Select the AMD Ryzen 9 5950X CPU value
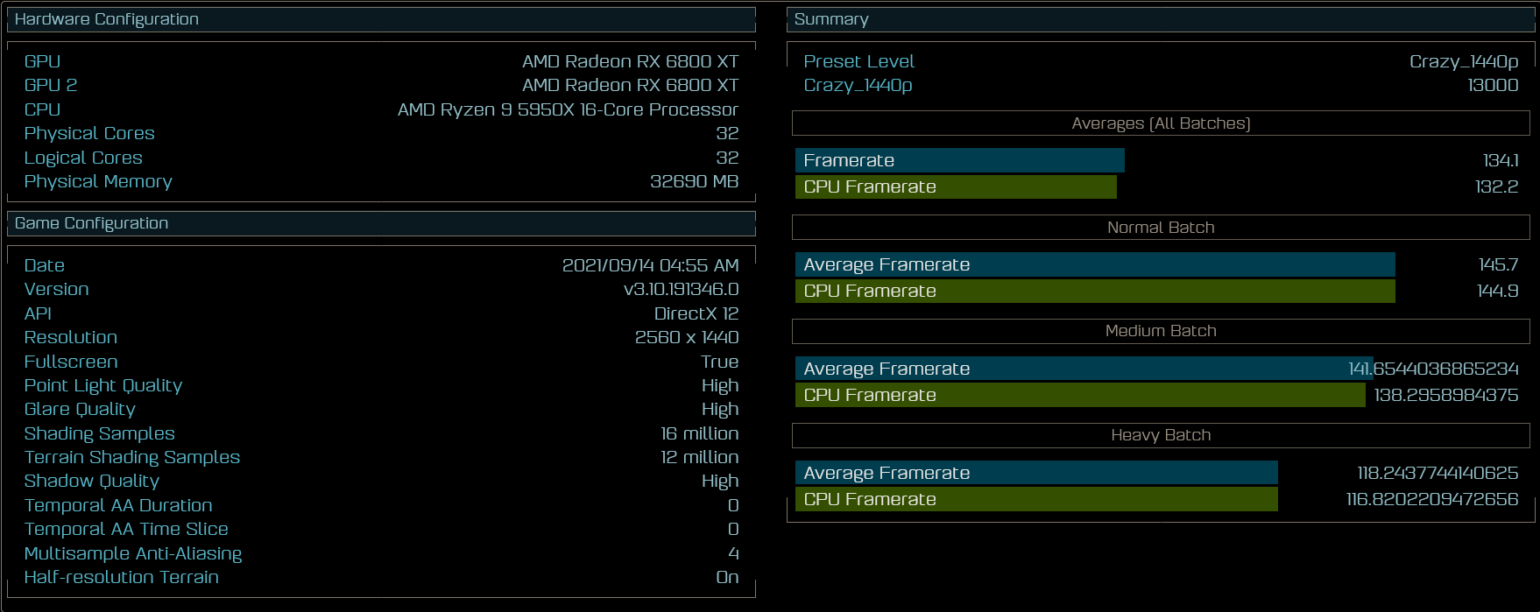The height and width of the screenshot is (612, 1540). coord(568,109)
